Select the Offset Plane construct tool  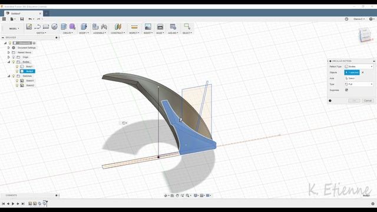pos(118,26)
